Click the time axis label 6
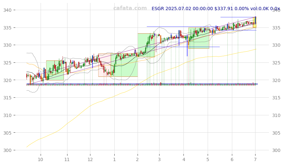This screenshot has width=284, height=165. pyautogui.click(x=232, y=159)
